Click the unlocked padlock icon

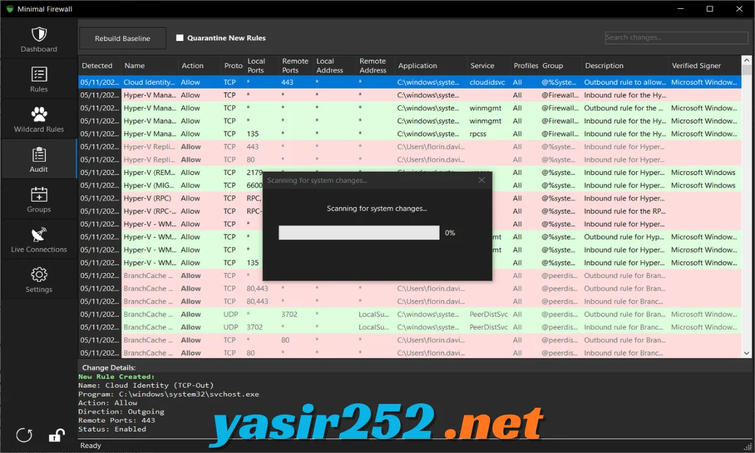57,435
